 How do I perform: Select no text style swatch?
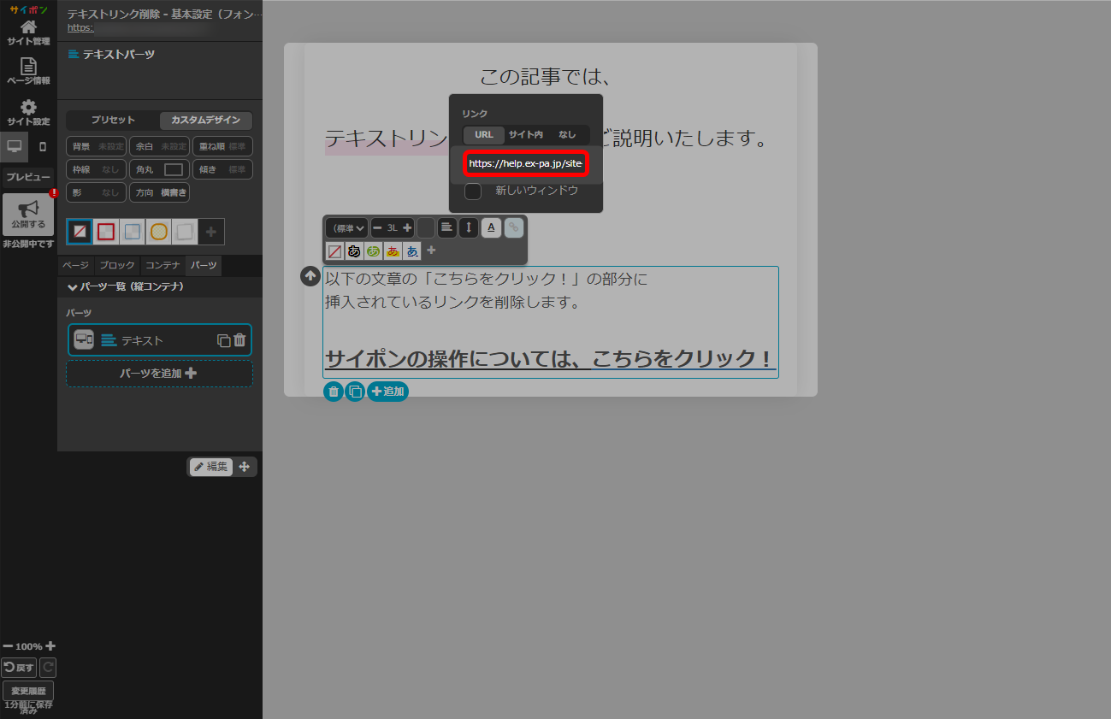(x=334, y=251)
